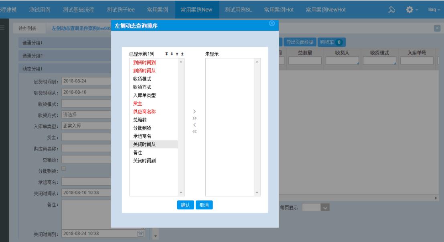Image resolution: width=444 pixels, height=242 pixels.
Task: Move selected field to 未显示 list
Action: tap(194, 110)
